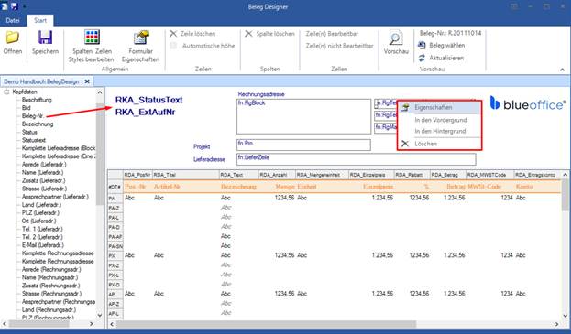Viewport: 571px width, 334px height.
Task: Click the fn:LieferZeile input field
Action: click(x=356, y=159)
